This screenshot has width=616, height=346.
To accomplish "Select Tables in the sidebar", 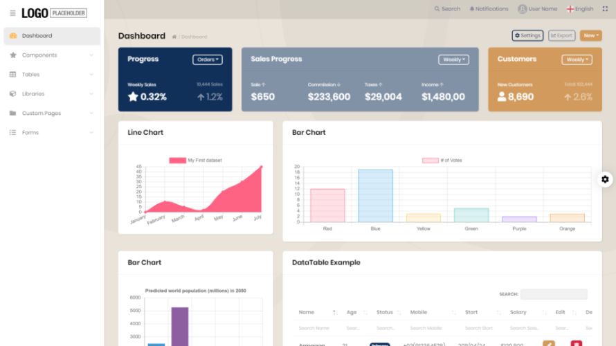I will coord(30,75).
